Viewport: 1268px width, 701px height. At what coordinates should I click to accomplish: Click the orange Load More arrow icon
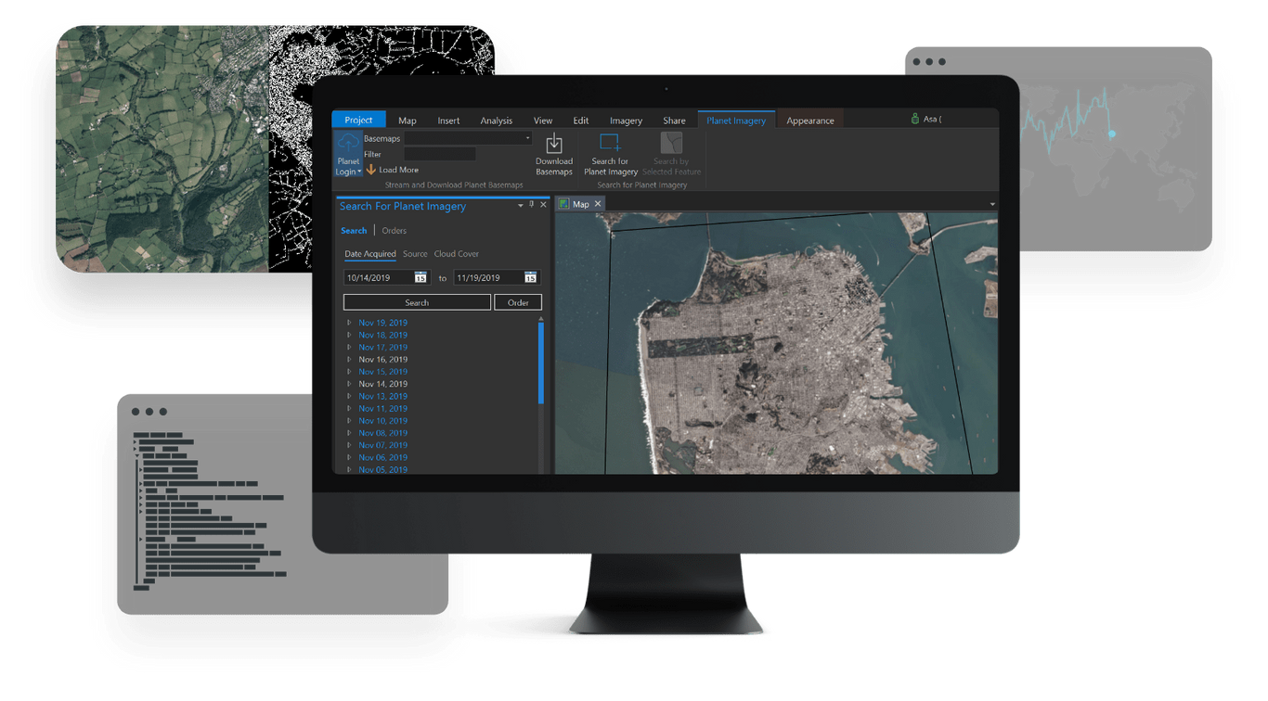[x=370, y=169]
